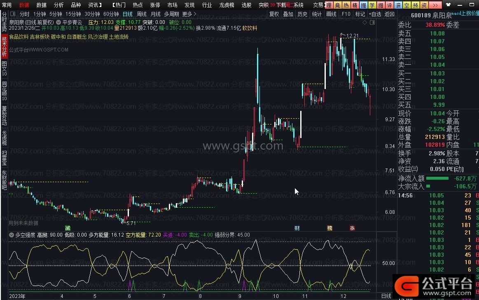This screenshot has height=300, width=479.
Task: Switch chart to 5分钟 period
Action: pyautogui.click(x=56, y=14)
